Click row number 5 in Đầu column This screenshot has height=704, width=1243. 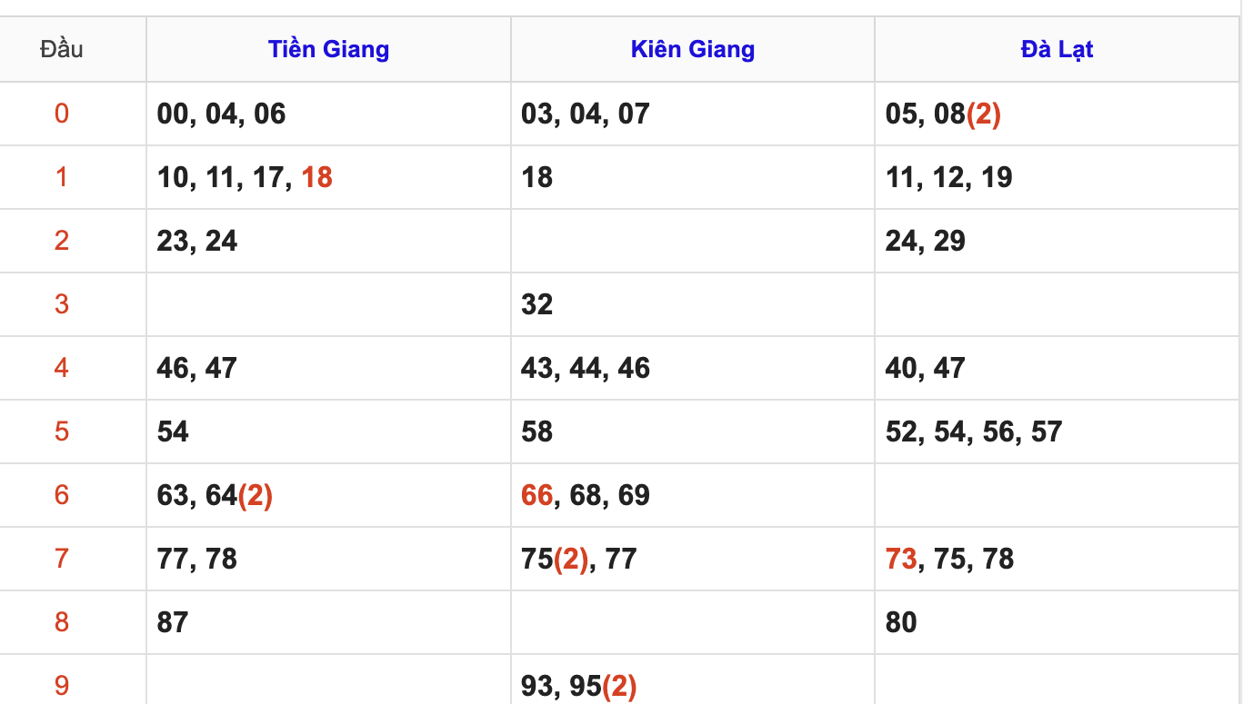click(62, 431)
